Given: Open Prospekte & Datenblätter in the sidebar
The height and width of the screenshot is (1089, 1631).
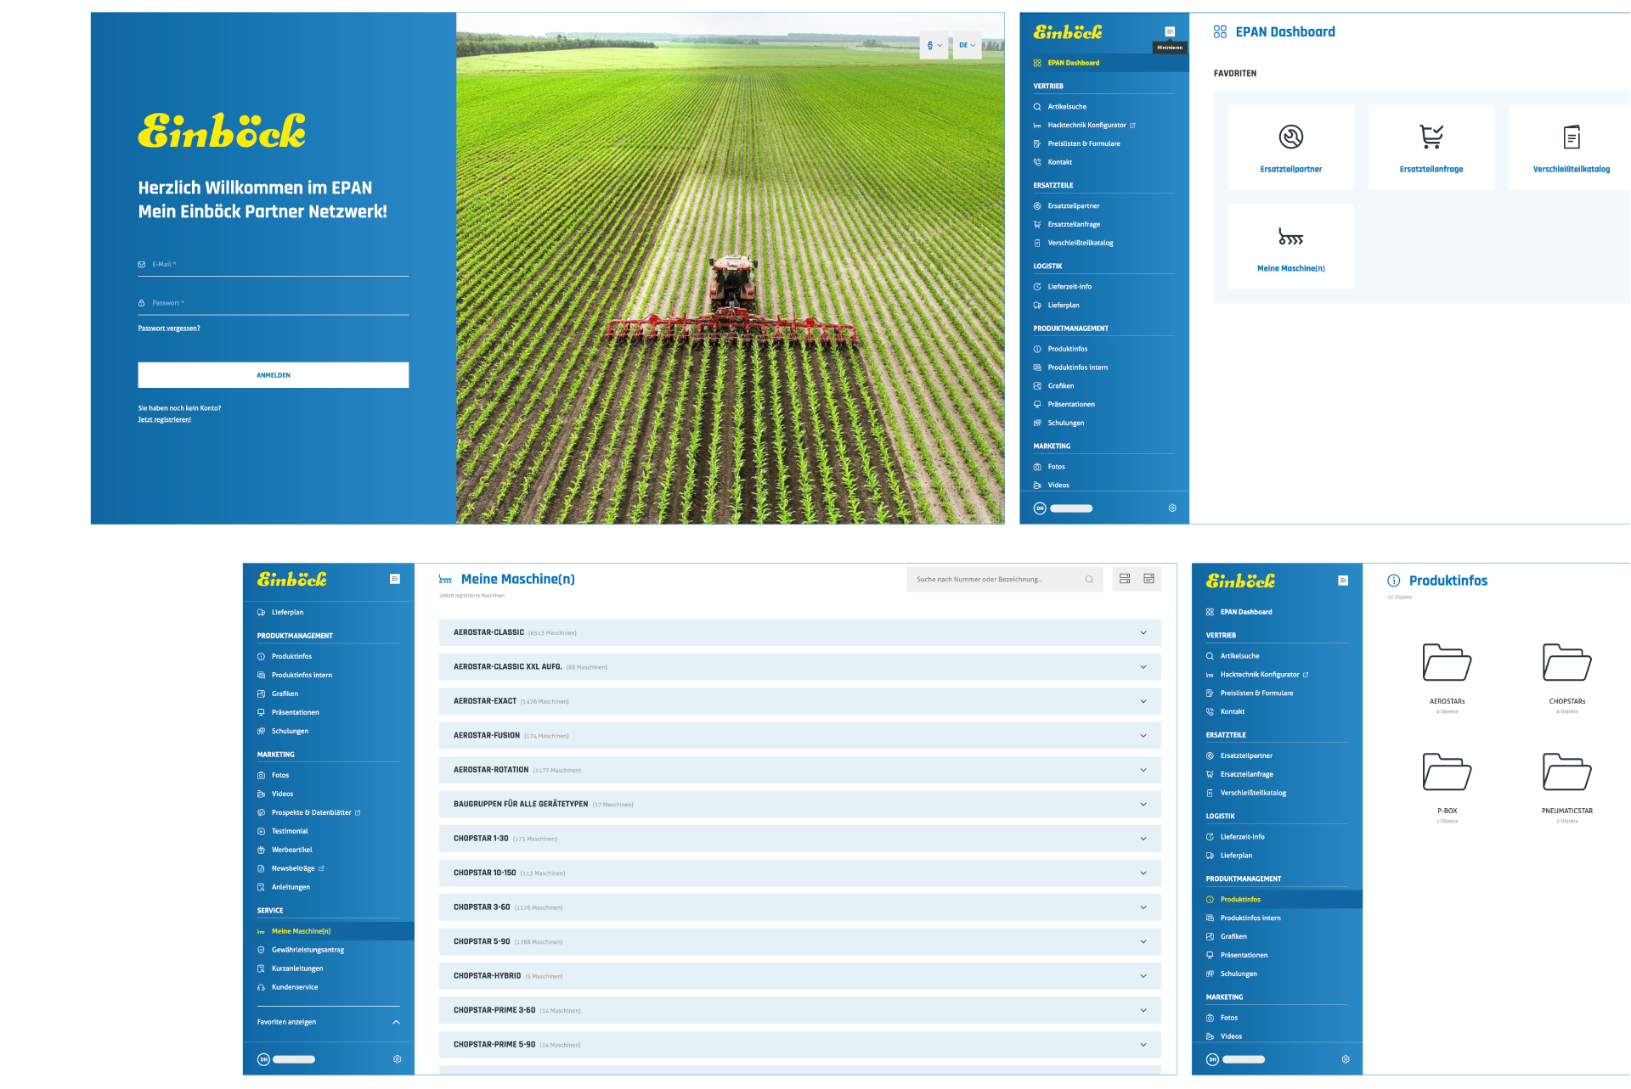Looking at the screenshot, I should 311,813.
